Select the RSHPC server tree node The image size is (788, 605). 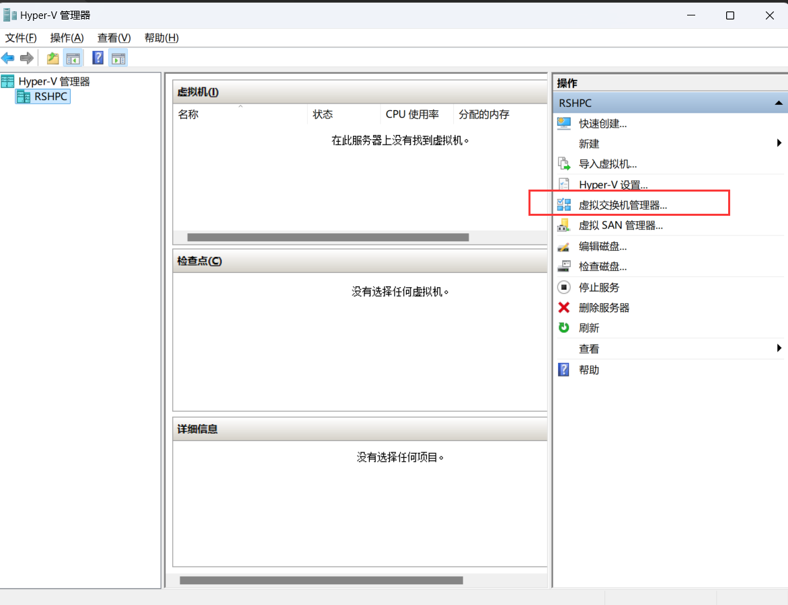tap(50, 97)
